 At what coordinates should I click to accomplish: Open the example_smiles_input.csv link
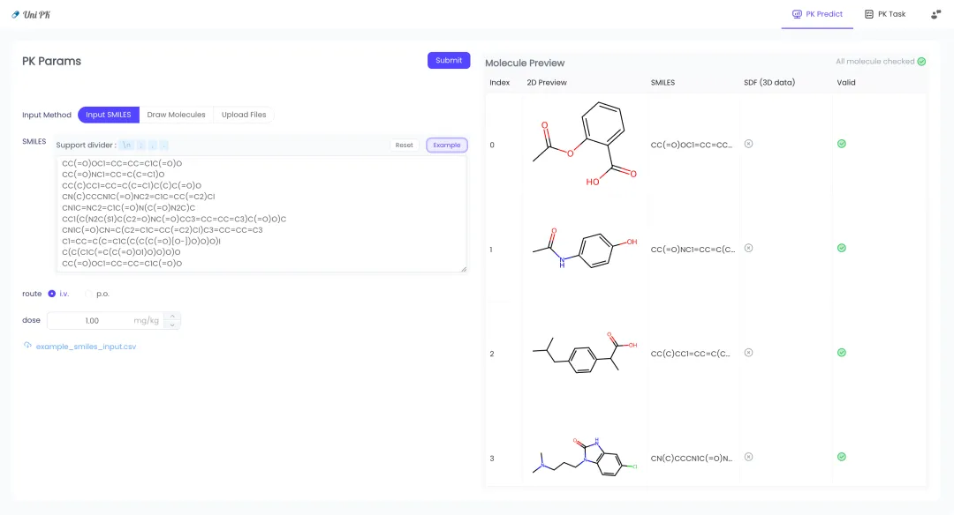tap(86, 347)
